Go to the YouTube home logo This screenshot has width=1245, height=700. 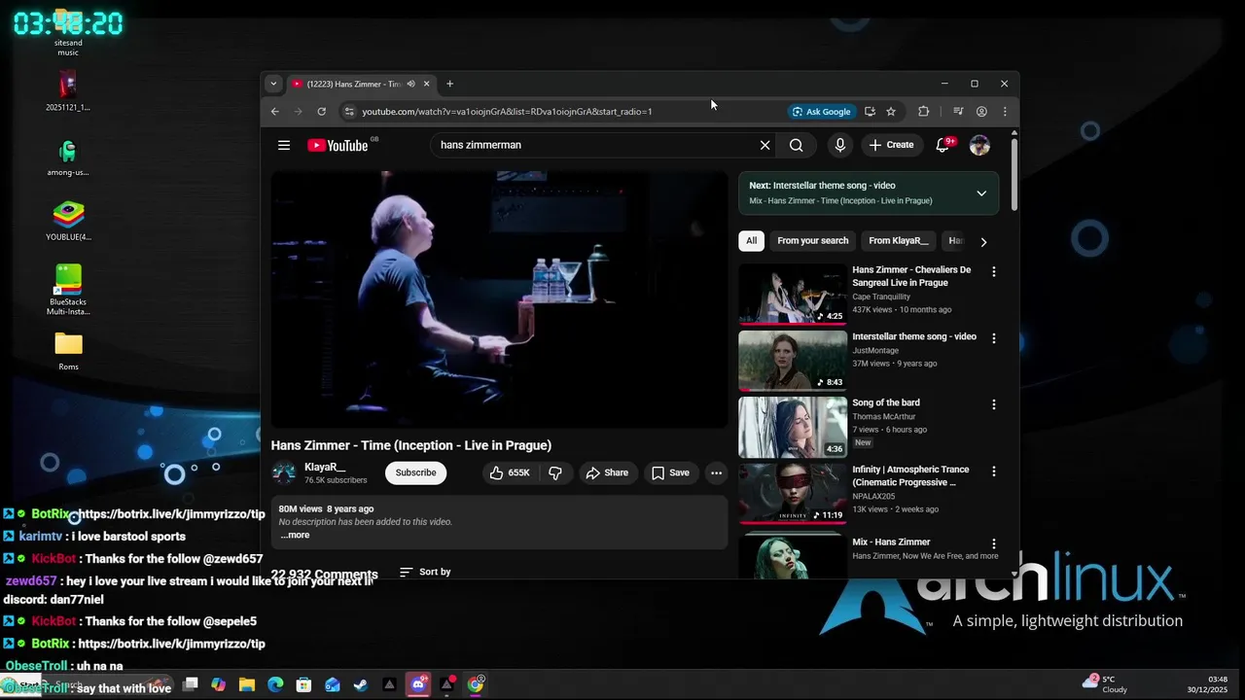338,145
